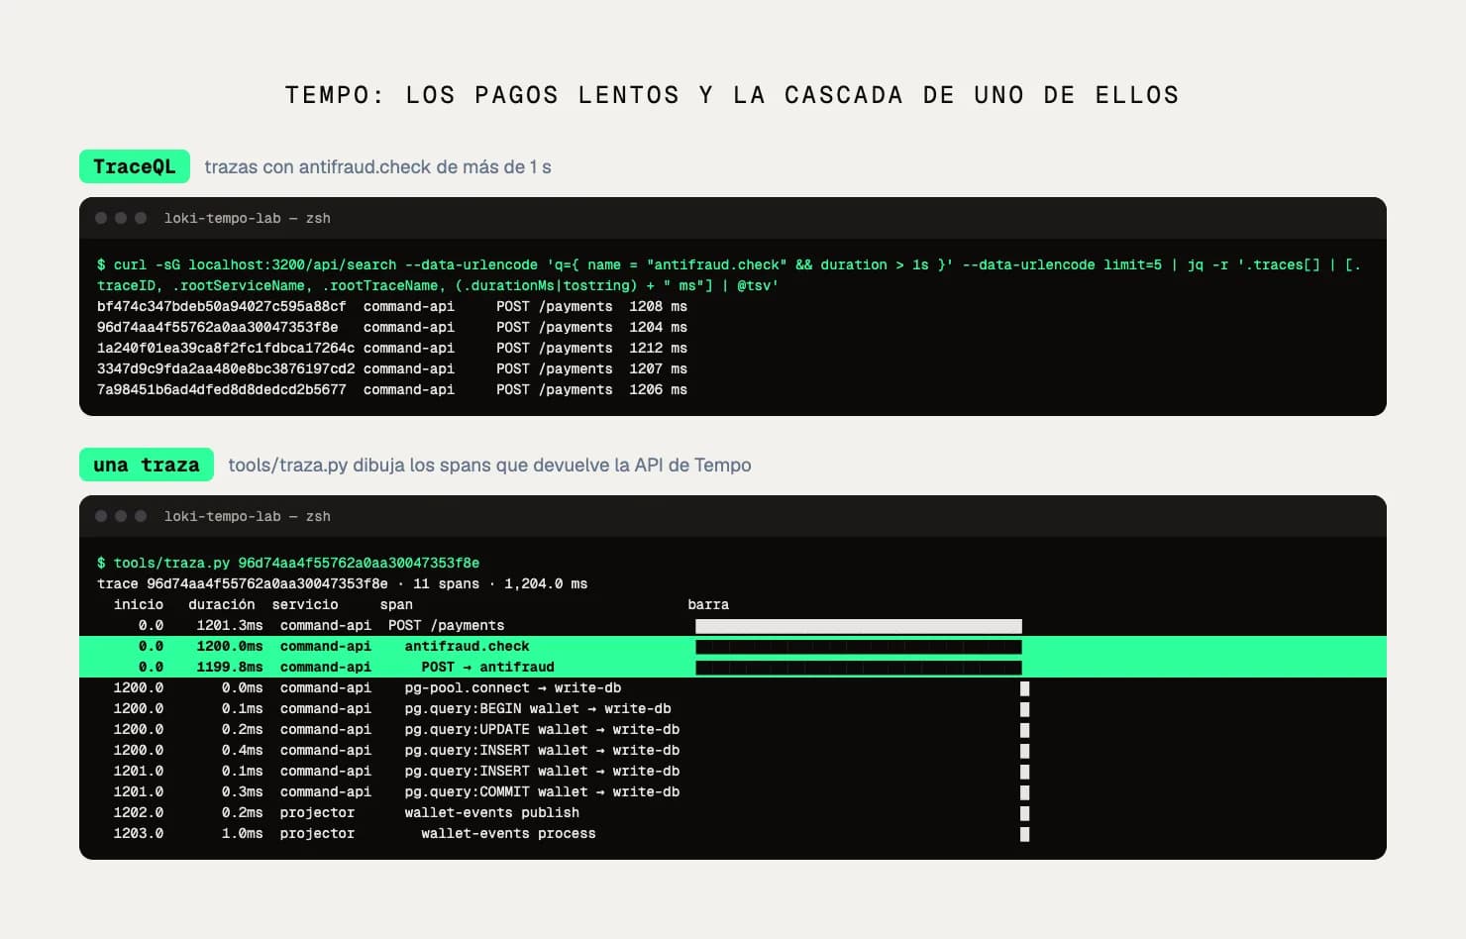Click the pg.query:UPDATE wallet span
This screenshot has width=1466, height=939.
pyautogui.click(x=542, y=730)
